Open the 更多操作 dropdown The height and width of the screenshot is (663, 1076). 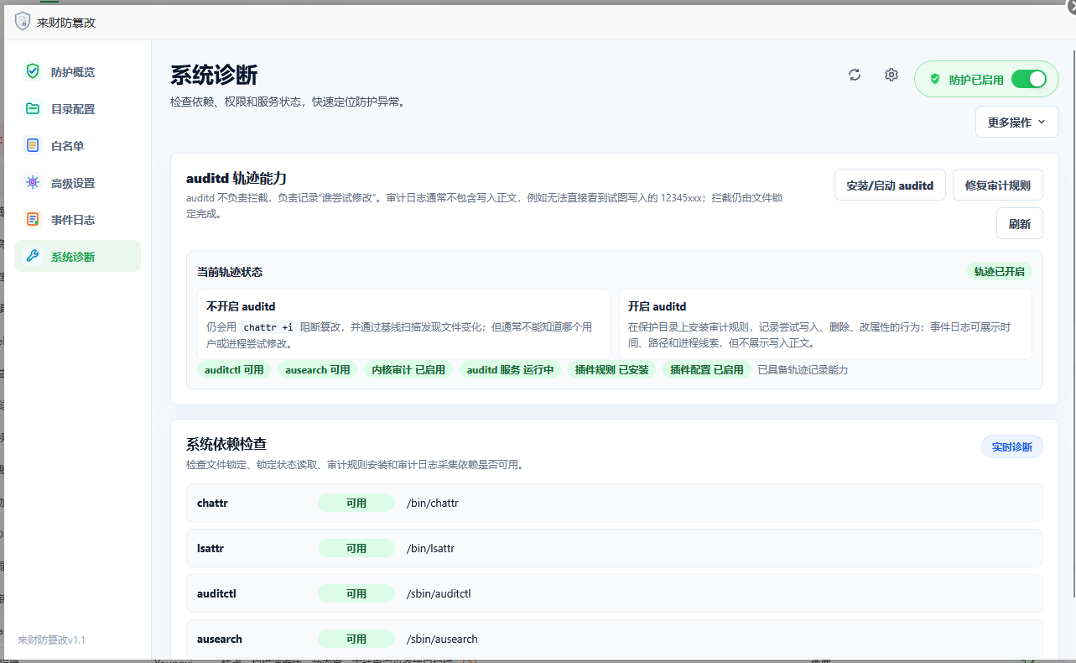1016,122
